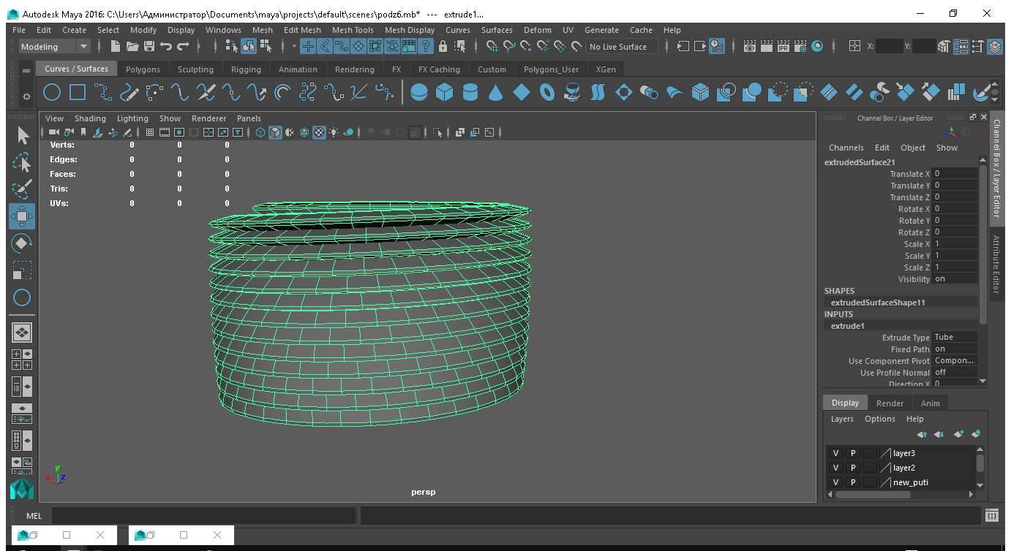Image resolution: width=1011 pixels, height=551 pixels.
Task: Click the Save Scene icon
Action: tap(149, 46)
